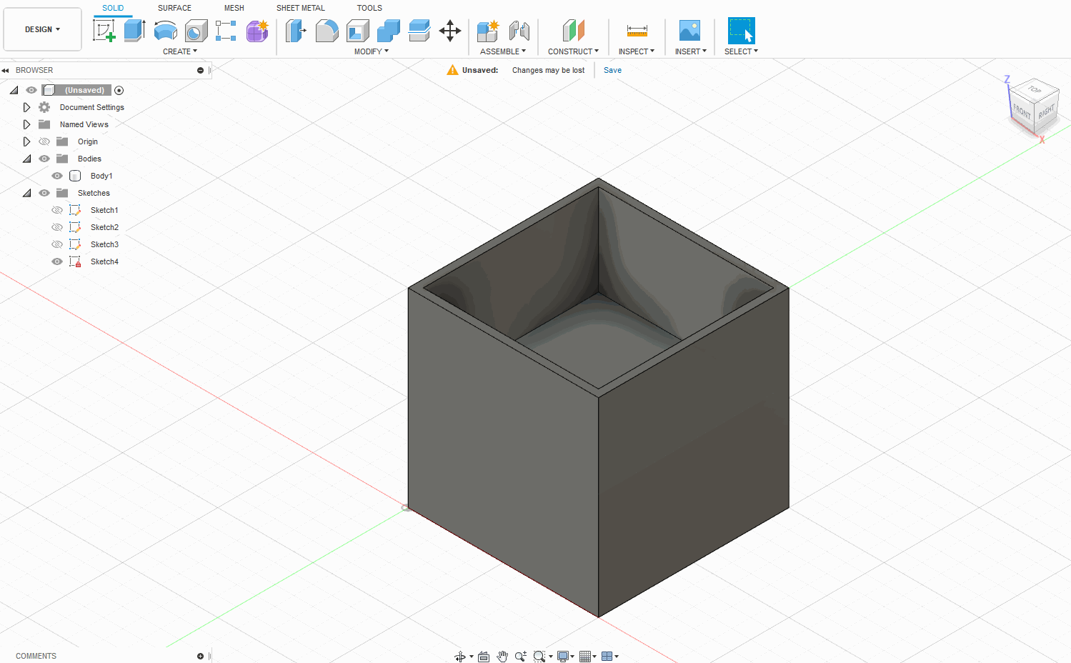Hide Body1 in the browser

click(56, 175)
